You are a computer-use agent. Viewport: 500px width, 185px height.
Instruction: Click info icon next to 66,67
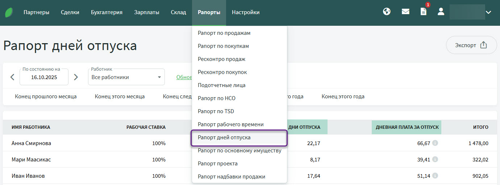pyautogui.click(x=435, y=143)
